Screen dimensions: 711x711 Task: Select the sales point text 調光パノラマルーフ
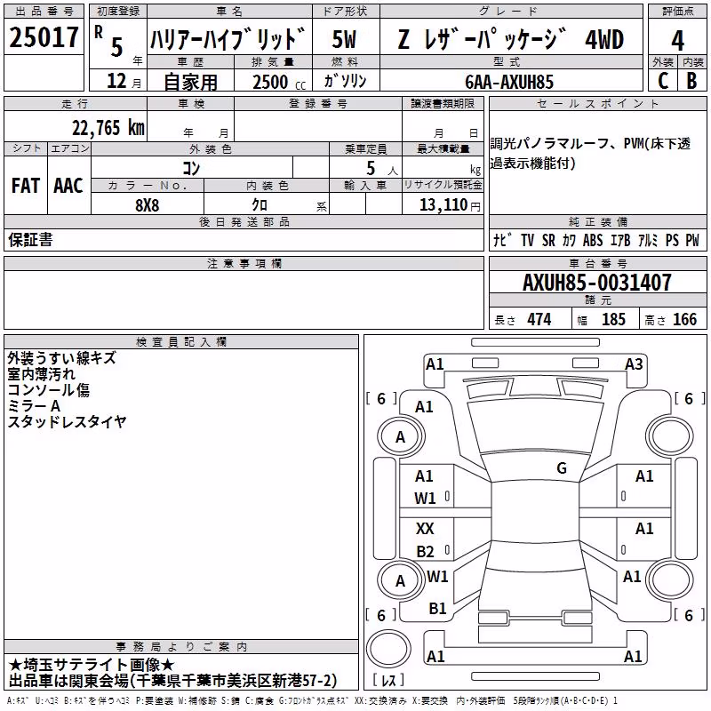point(549,144)
